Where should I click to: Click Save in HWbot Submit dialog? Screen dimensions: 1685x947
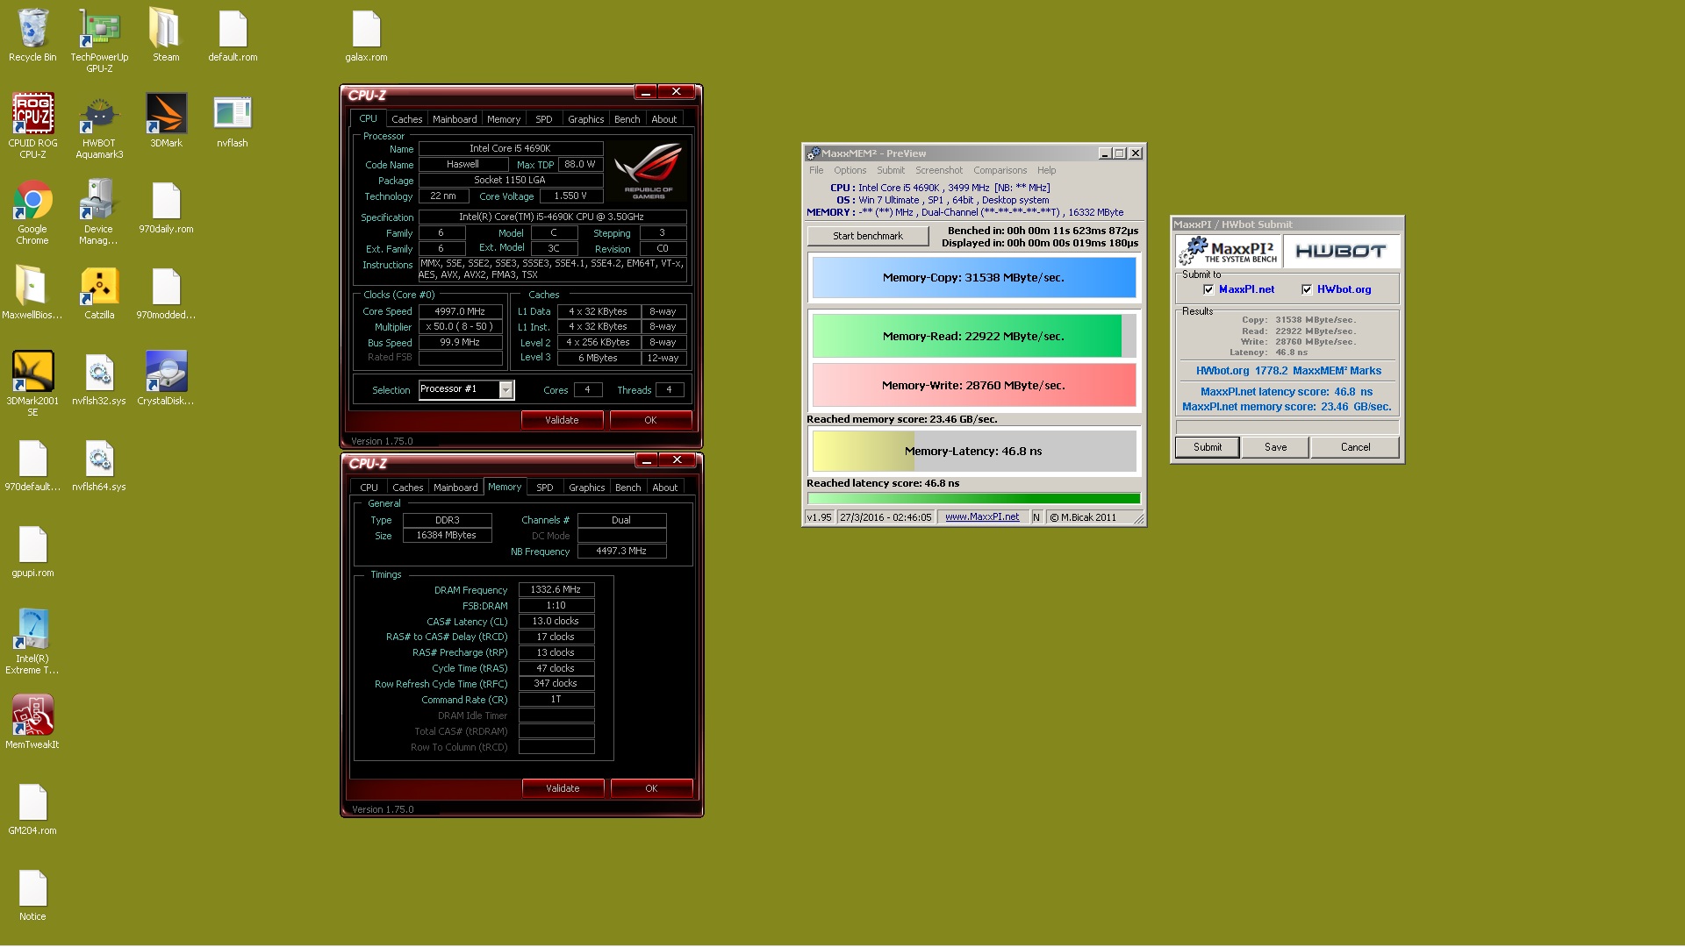1275,447
